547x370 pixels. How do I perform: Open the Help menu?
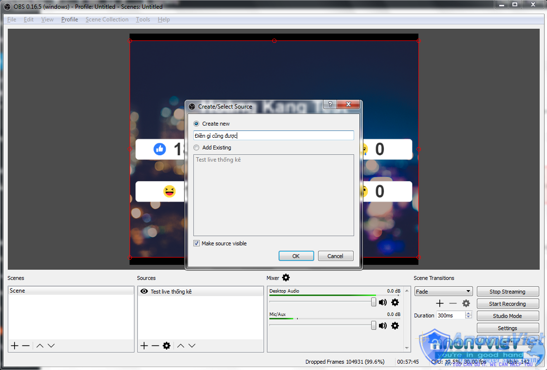[x=164, y=19]
